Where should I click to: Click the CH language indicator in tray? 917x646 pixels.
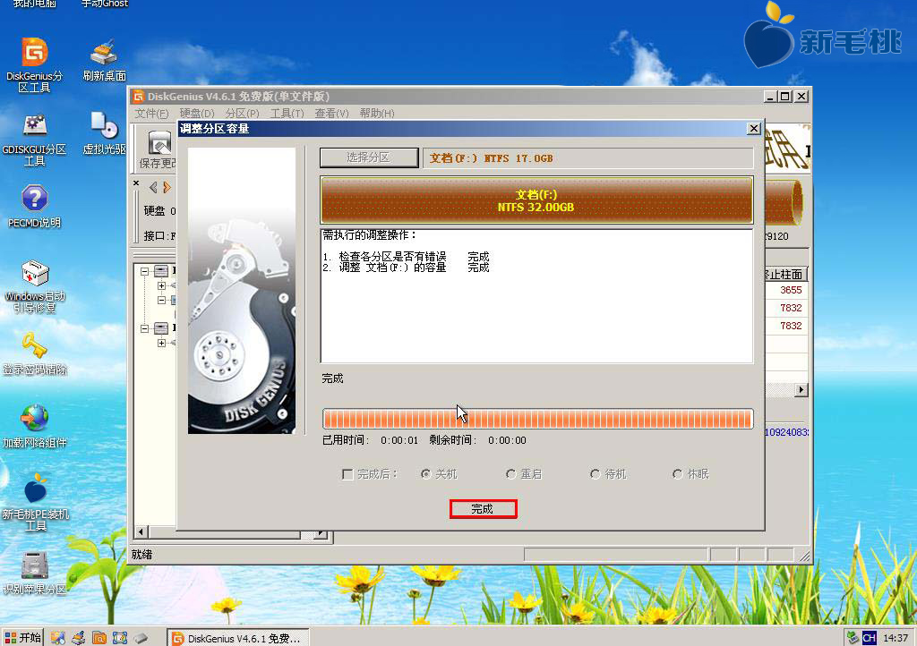pos(869,638)
